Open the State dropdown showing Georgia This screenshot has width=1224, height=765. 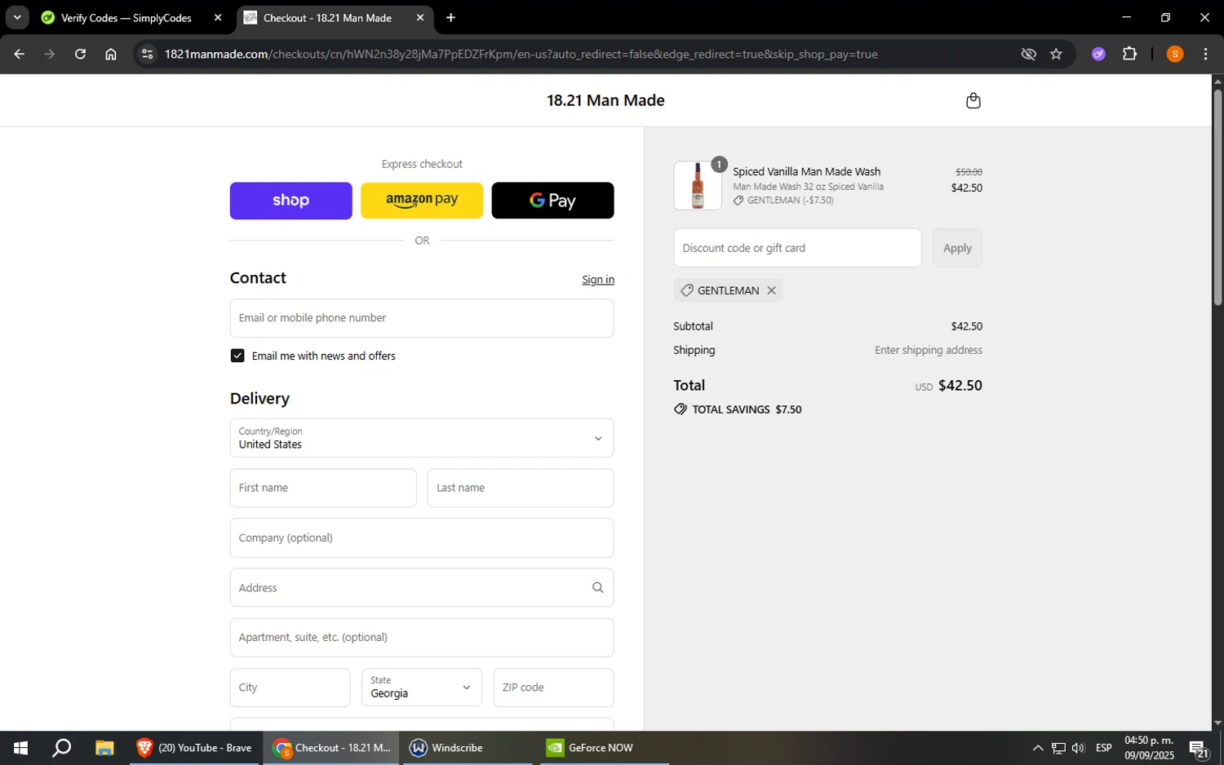(422, 688)
